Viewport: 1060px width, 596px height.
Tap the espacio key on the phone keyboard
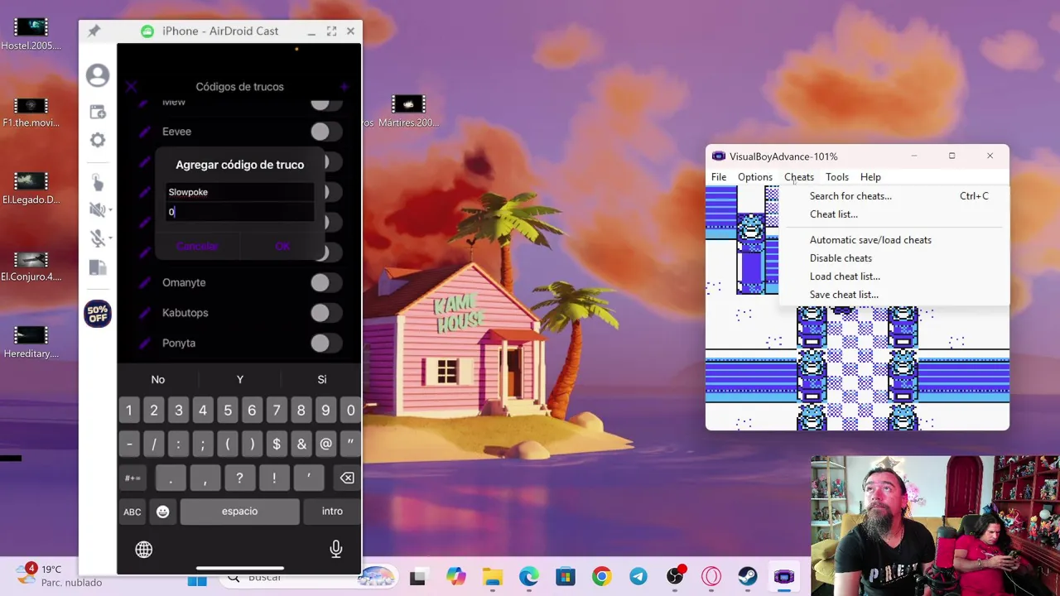point(239,512)
